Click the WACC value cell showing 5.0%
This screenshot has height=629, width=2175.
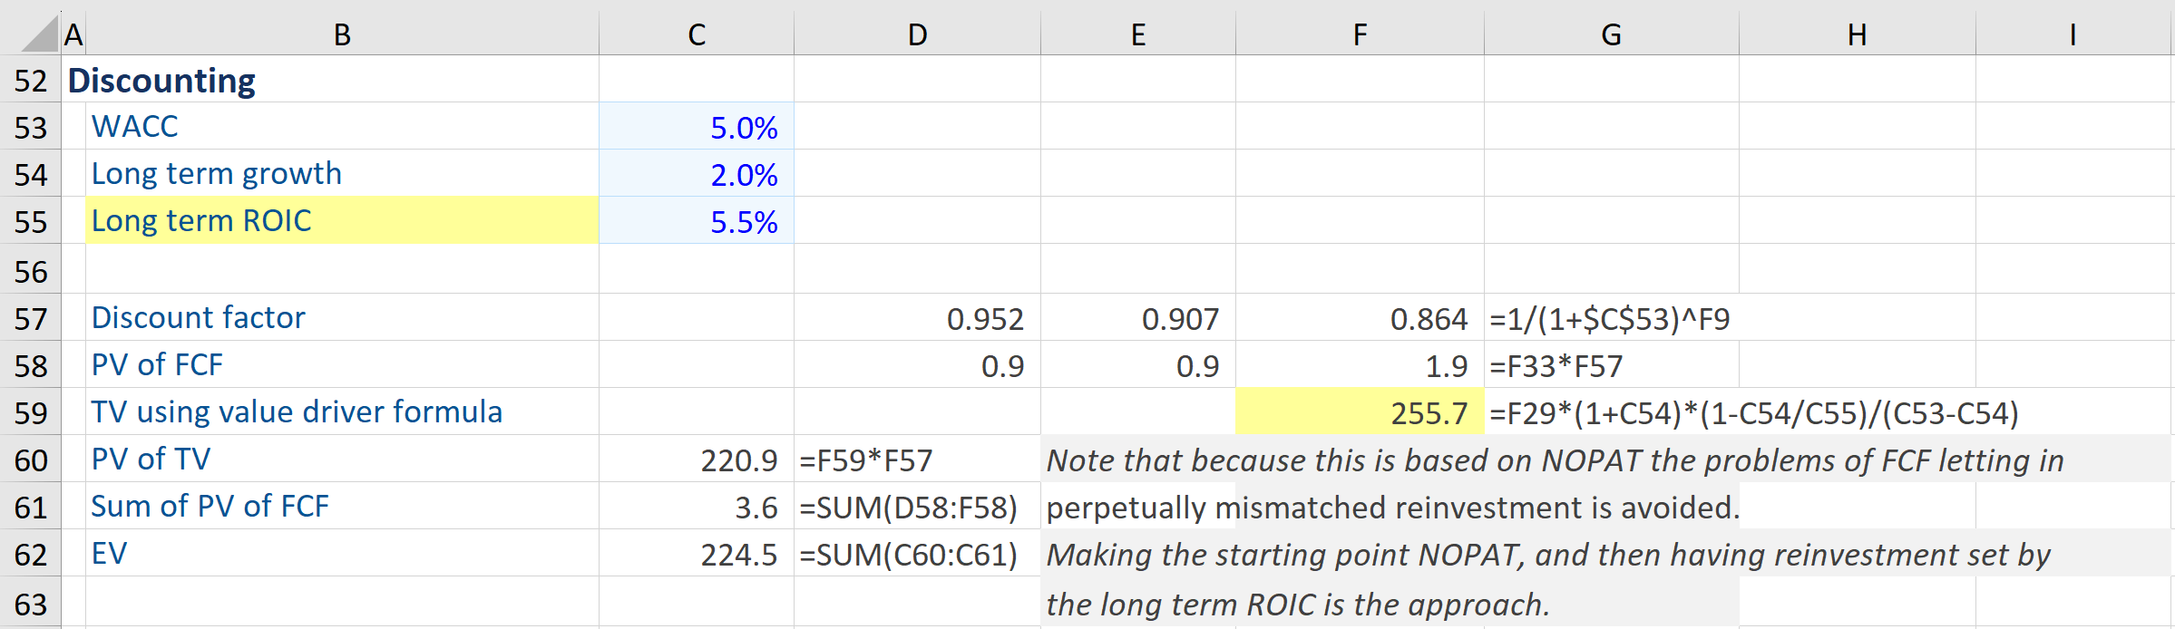tap(696, 128)
